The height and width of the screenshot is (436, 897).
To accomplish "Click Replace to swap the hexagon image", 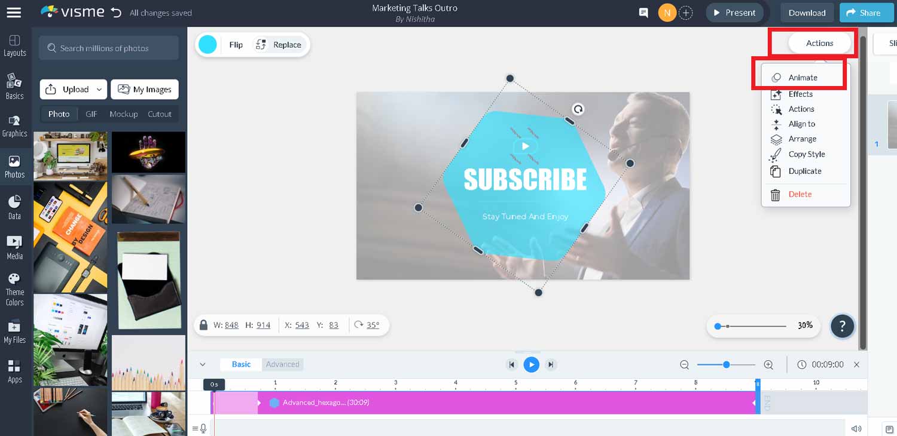I will point(279,44).
